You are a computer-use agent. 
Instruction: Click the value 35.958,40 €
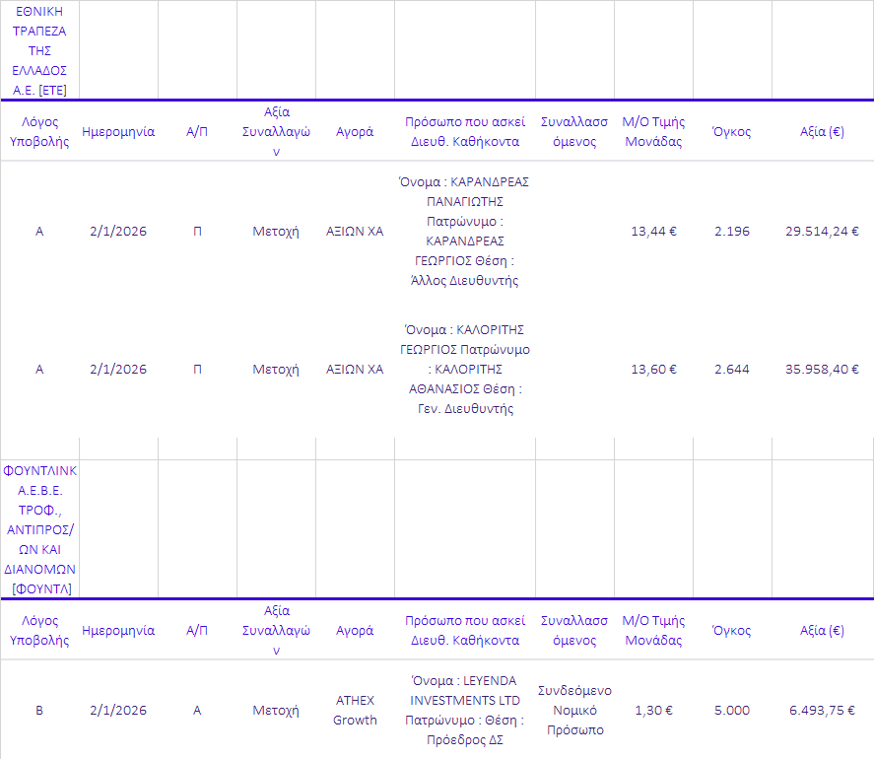(822, 370)
